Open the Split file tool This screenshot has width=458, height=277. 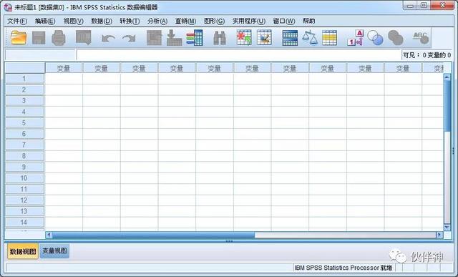pos(290,38)
